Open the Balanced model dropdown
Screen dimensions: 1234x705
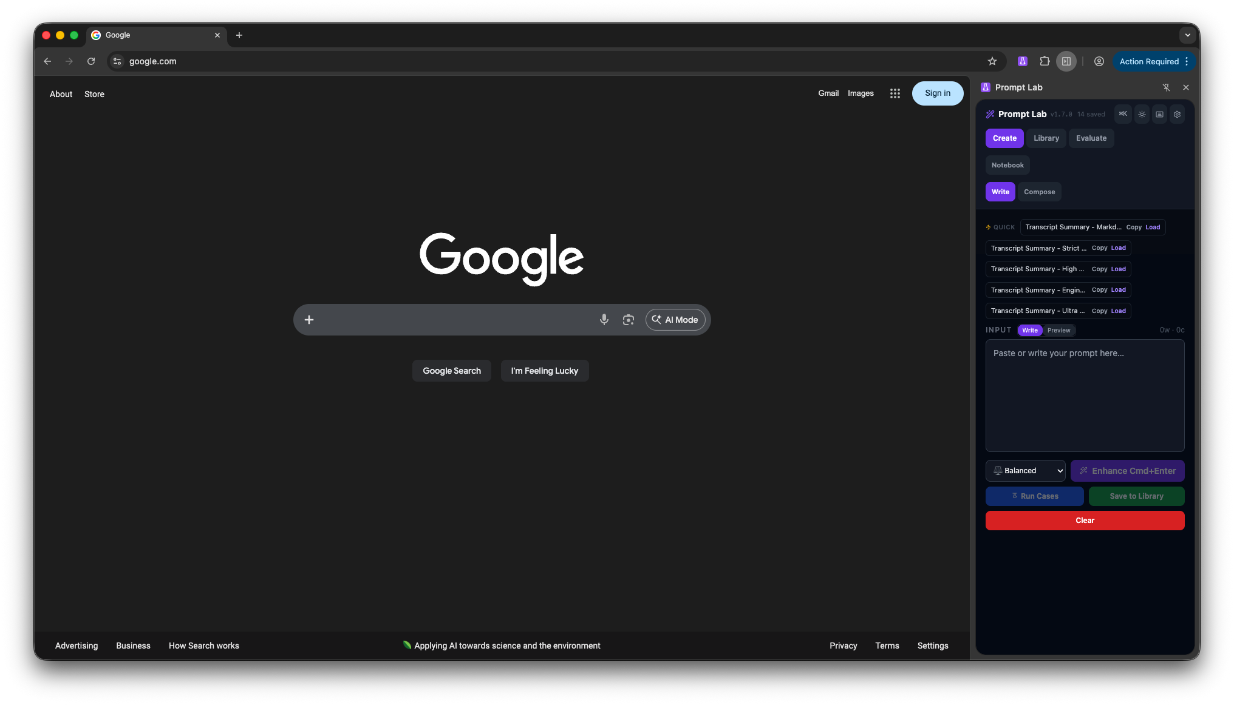tap(1025, 471)
